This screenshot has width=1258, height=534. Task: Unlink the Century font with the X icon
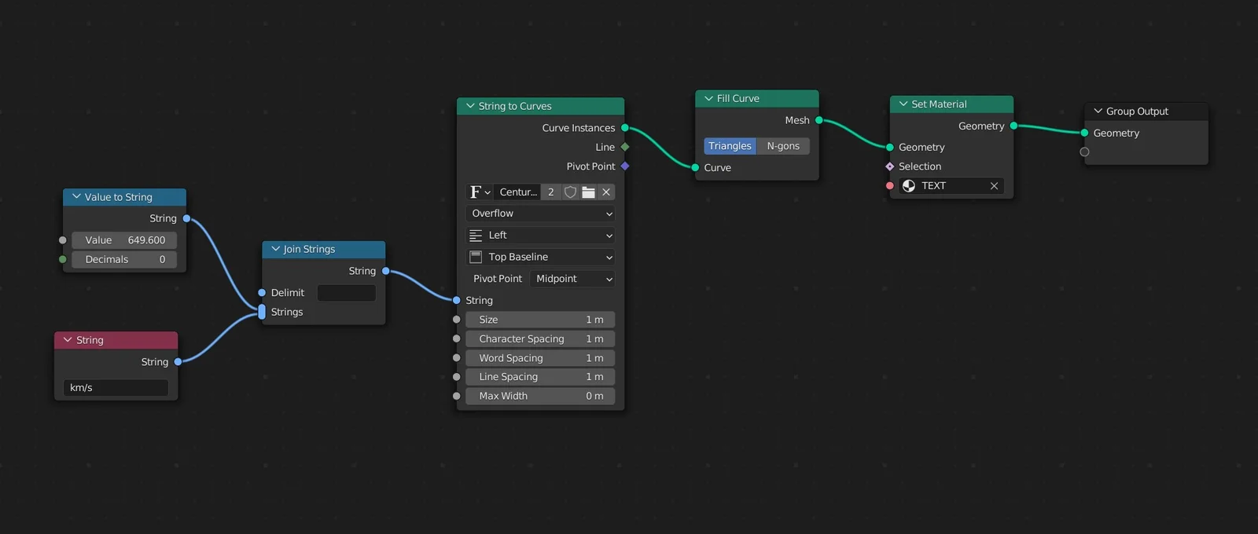(606, 192)
